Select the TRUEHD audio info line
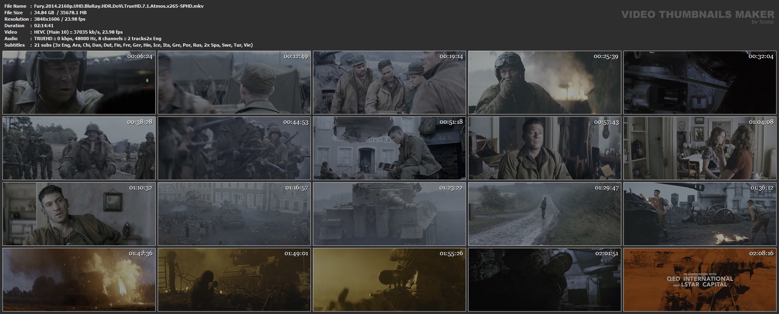The width and height of the screenshot is (779, 314). [98, 39]
